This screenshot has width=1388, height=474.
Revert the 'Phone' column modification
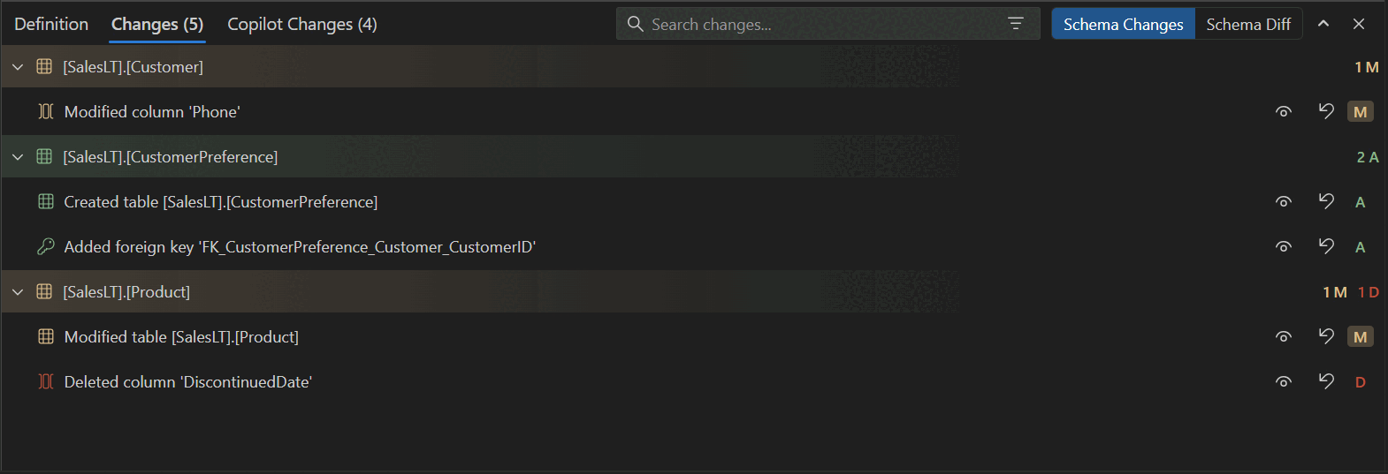(x=1326, y=111)
